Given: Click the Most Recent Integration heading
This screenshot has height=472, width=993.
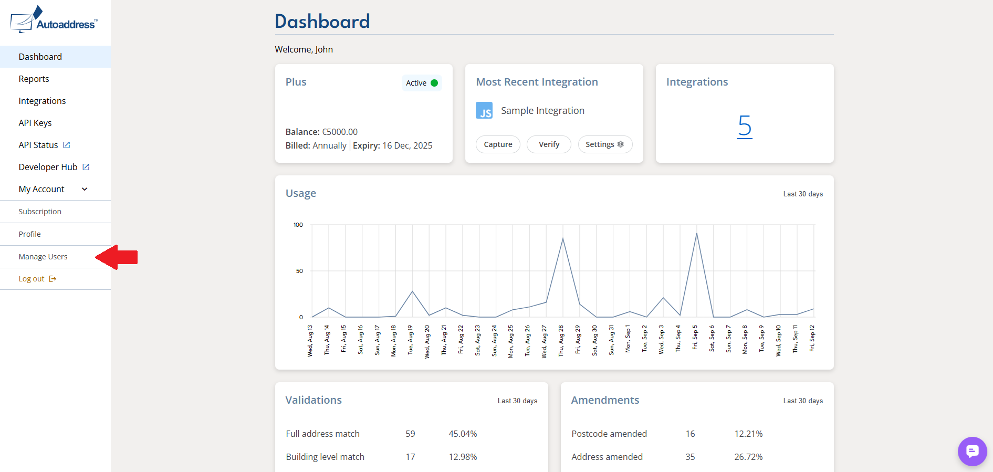Looking at the screenshot, I should tap(537, 82).
